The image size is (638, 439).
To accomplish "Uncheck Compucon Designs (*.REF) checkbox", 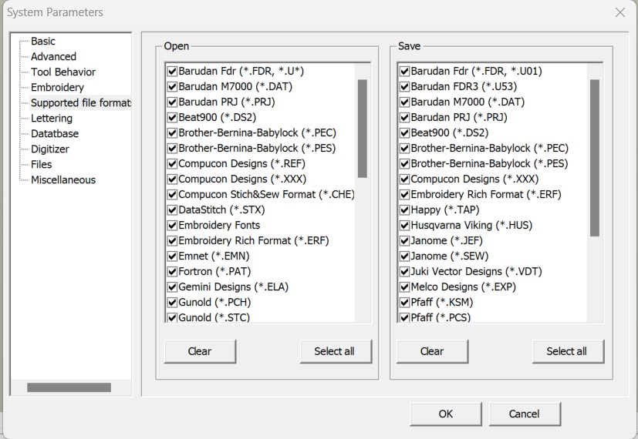I will (172, 164).
